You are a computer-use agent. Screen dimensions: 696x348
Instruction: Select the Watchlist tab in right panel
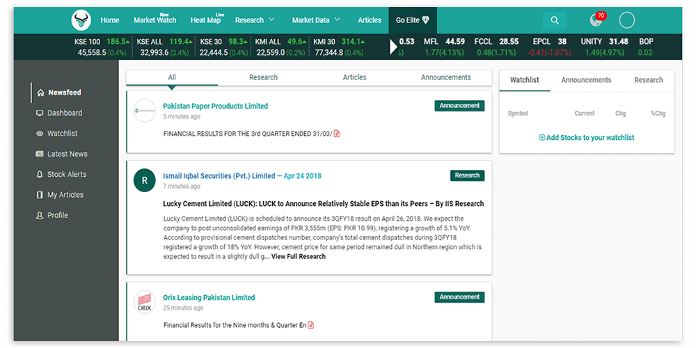click(525, 80)
